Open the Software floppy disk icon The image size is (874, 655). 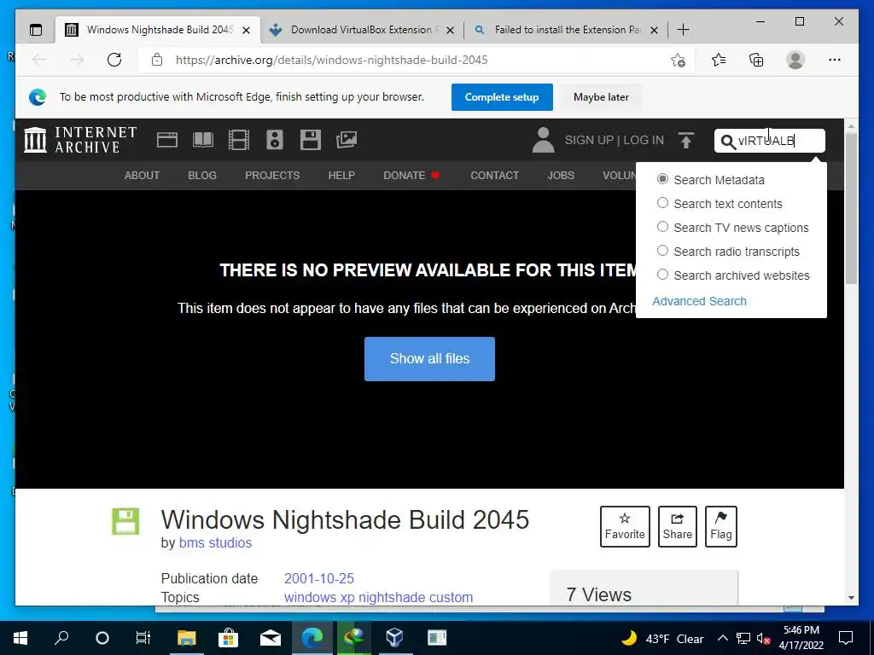311,139
